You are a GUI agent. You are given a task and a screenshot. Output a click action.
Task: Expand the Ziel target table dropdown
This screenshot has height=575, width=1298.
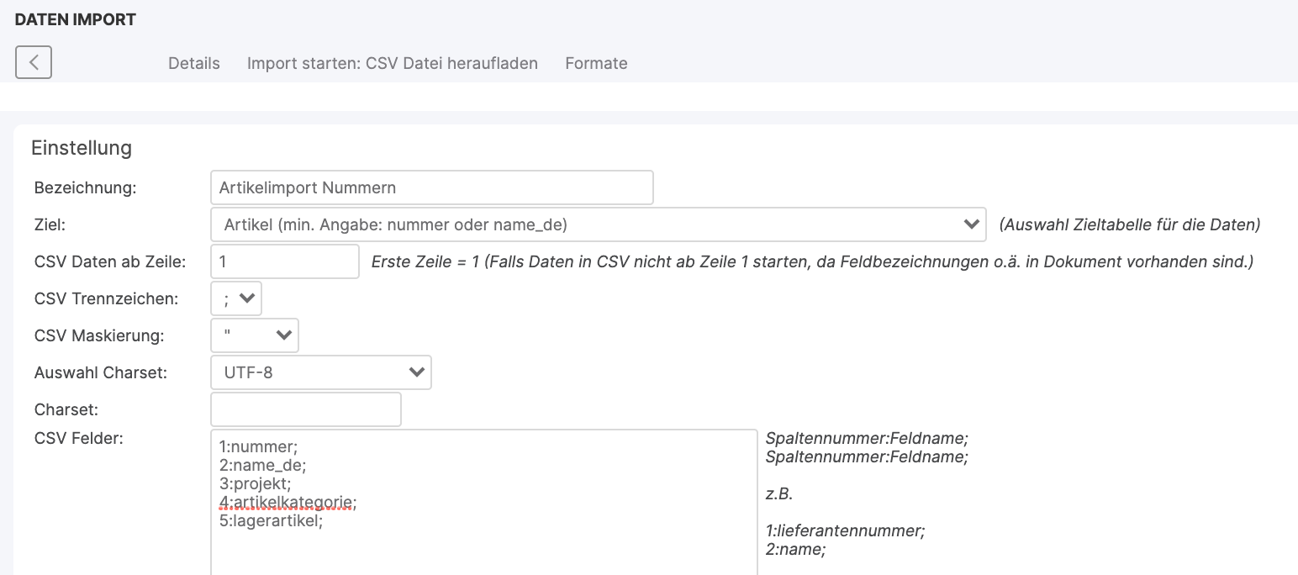point(597,224)
